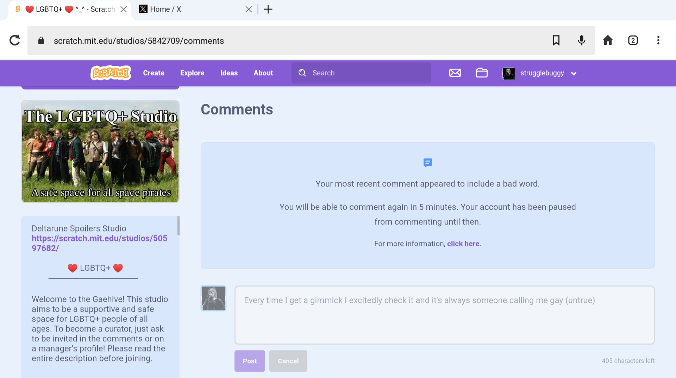Click 'Deltarune Spoilers Studio' text
Viewport: 676px width, 378px height.
click(79, 228)
